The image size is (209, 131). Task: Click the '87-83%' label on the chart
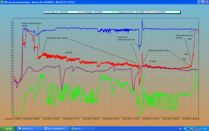(153, 61)
